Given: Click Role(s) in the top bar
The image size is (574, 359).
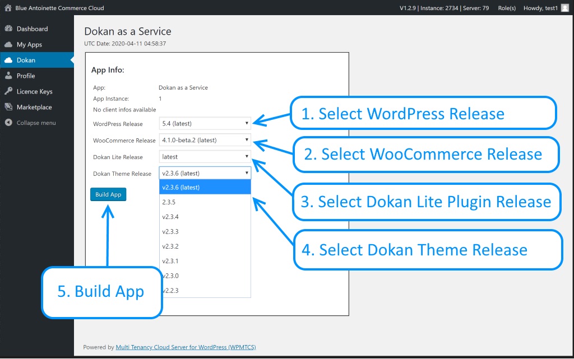Looking at the screenshot, I should pyautogui.click(x=507, y=8).
